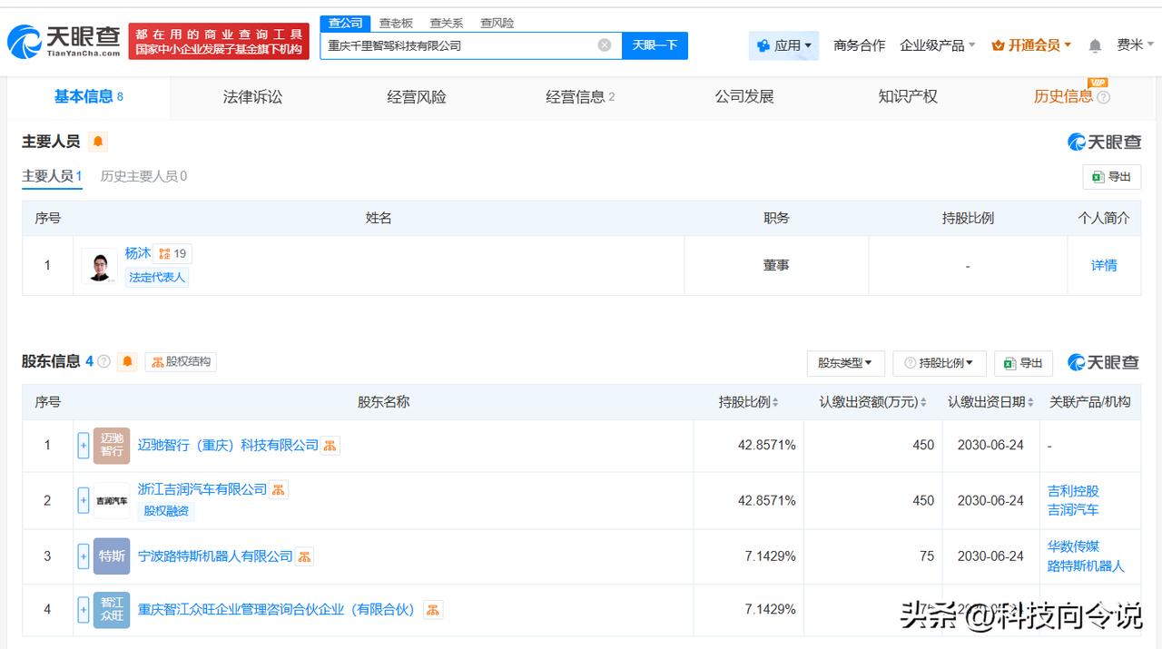Open 浙江吉润汽车有限公司 link
This screenshot has width=1162, height=649.
(x=202, y=490)
